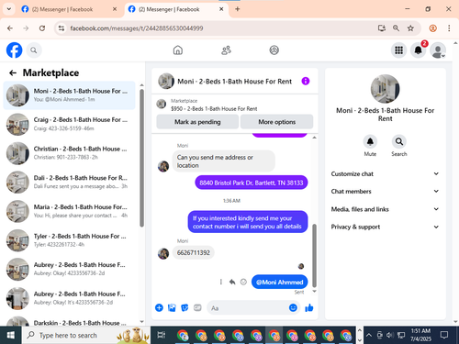Click Mark as pending button
459x344 pixels.
click(x=197, y=122)
